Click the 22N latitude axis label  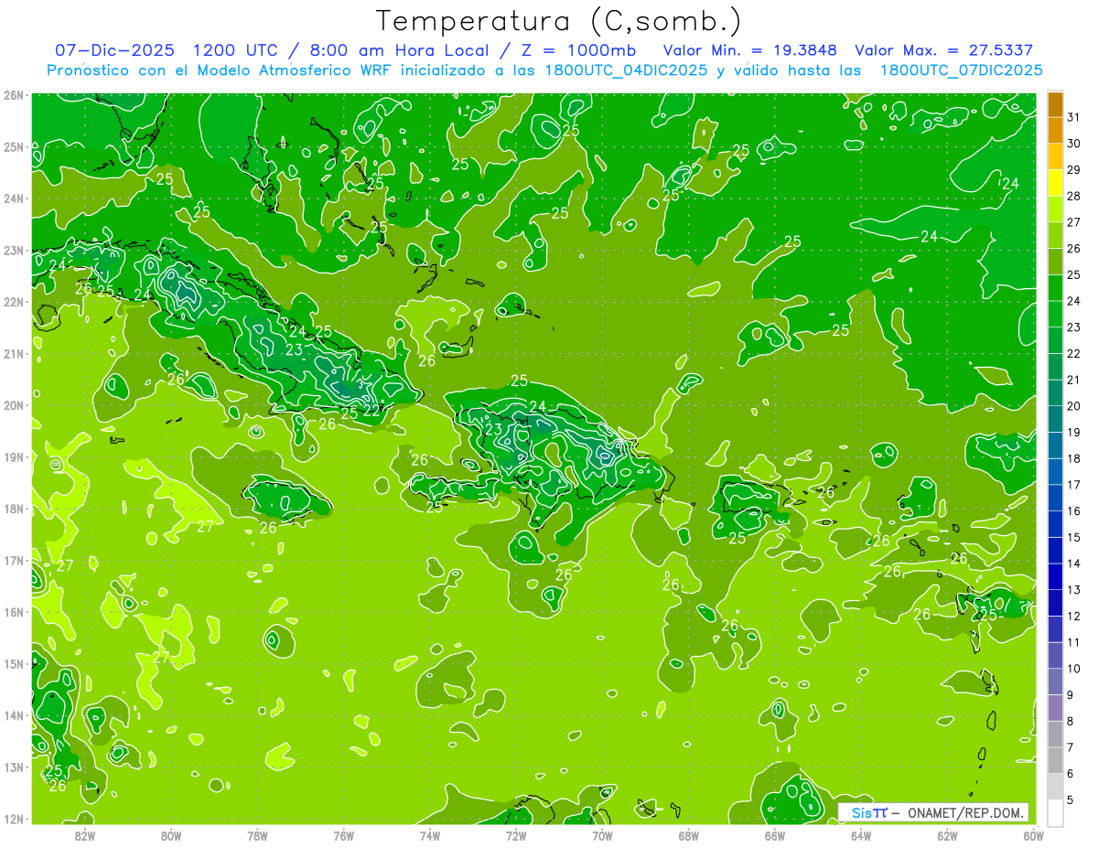click(x=14, y=302)
